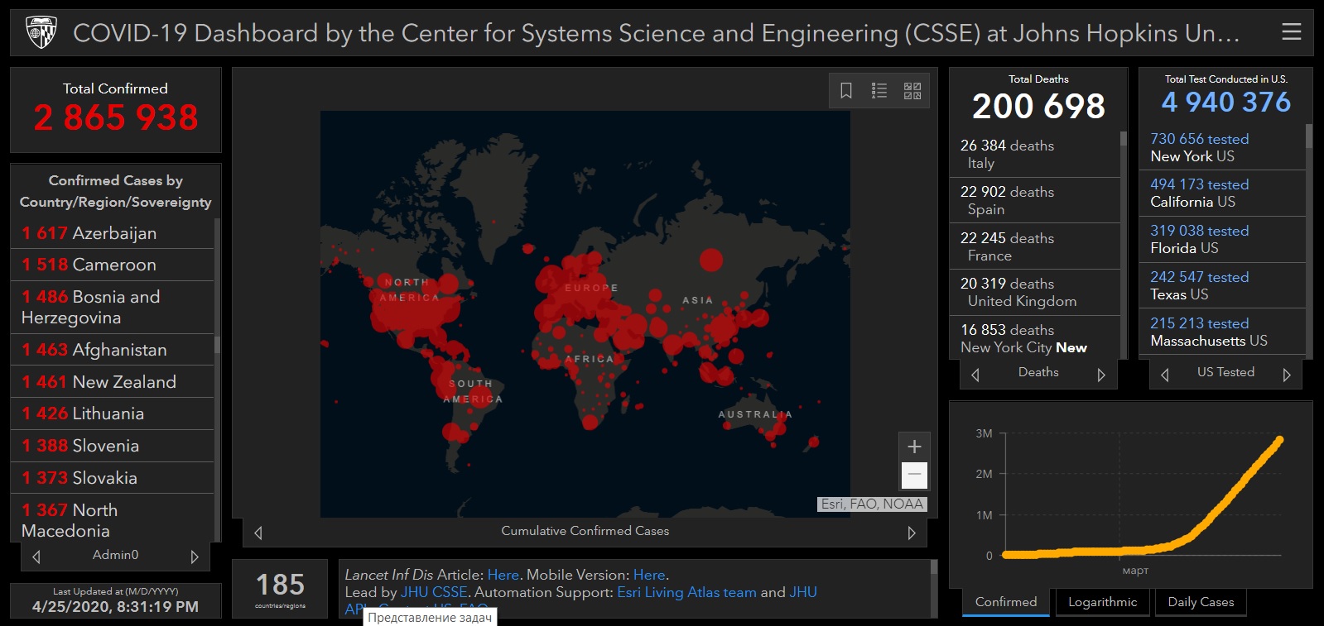Open the Mobile Version 'Here' link

tap(649, 575)
